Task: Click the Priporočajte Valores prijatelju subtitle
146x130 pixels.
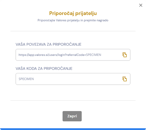Action: click(73, 20)
